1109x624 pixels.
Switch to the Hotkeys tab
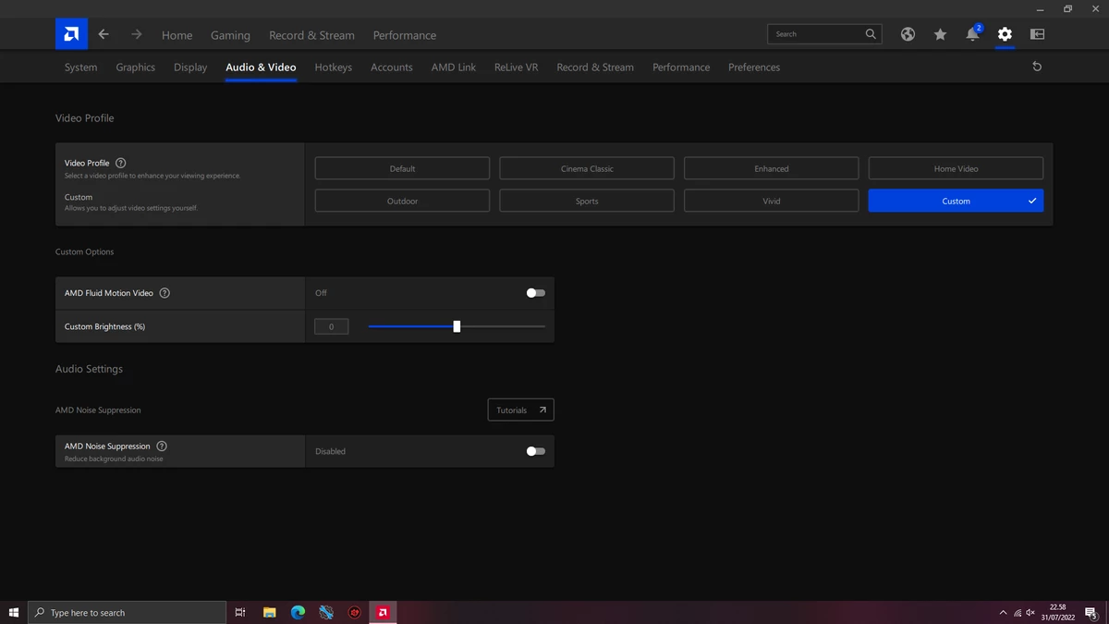(334, 67)
